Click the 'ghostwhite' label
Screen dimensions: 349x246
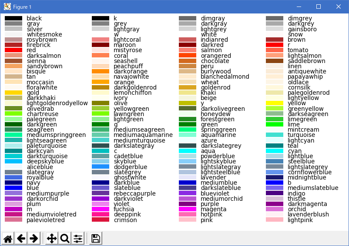pos(130,178)
